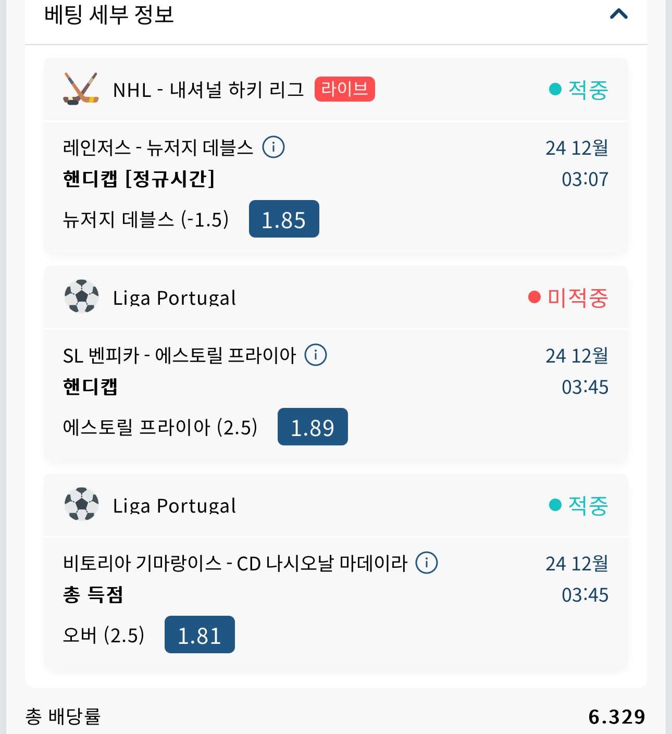672x734 pixels.
Task: Click soccer ball icon of the 벤피카 bet
Action: [x=81, y=297]
